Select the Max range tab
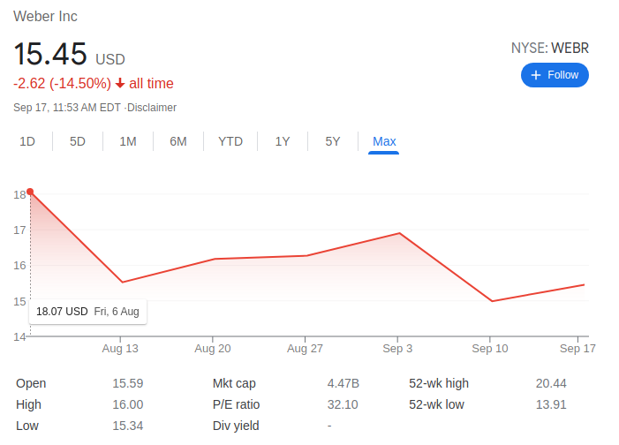Screen dimensions: 619x445 tap(384, 141)
